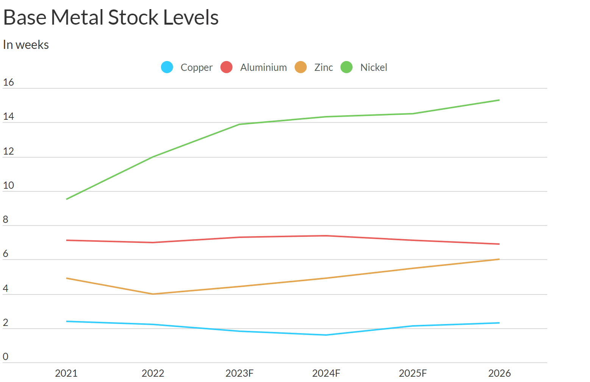Click the blue Copper legend circle
This screenshot has width=590, height=382.
167,67
